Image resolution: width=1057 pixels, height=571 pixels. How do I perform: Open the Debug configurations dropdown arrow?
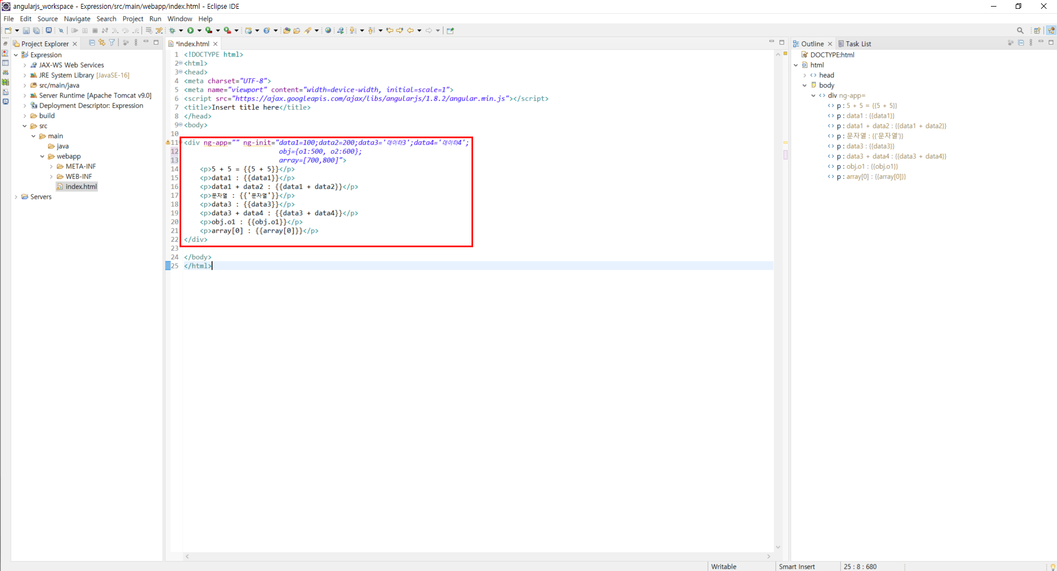[181, 31]
